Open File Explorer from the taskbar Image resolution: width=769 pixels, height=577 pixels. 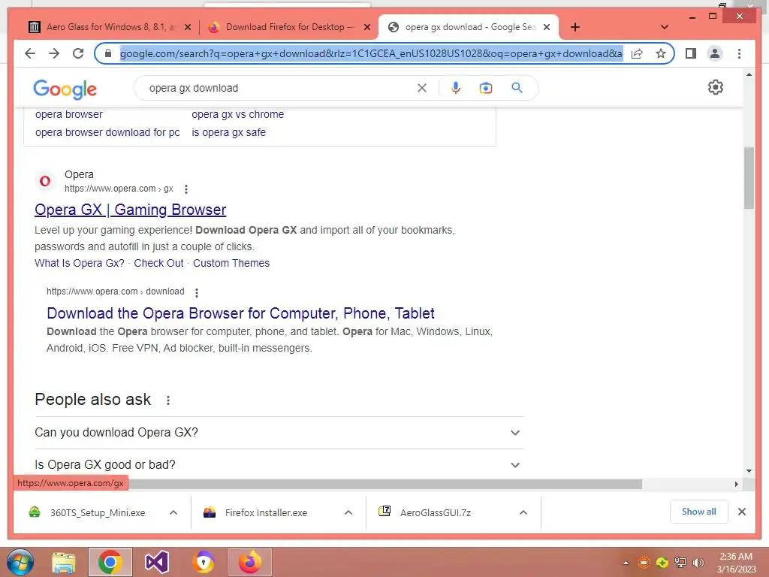pyautogui.click(x=64, y=562)
